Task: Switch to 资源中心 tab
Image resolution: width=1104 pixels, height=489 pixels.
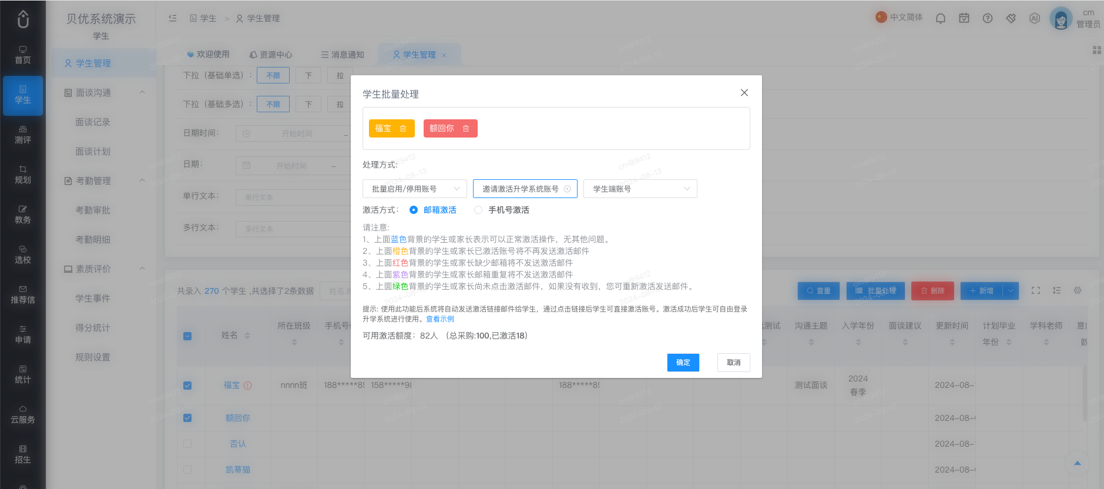Action: (x=271, y=55)
